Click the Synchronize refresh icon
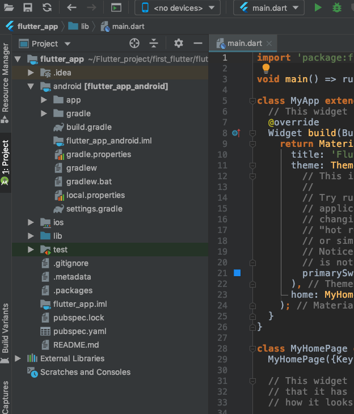 coord(47,8)
